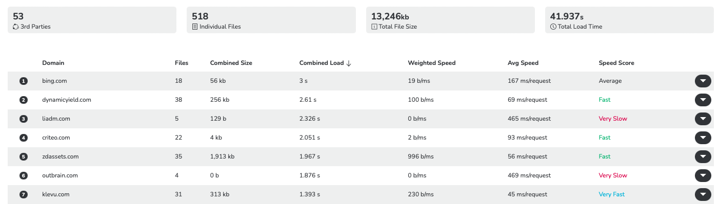Click the sort arrow next to Combined Load
Viewport: 719px width, 204px height.
pyautogui.click(x=349, y=63)
